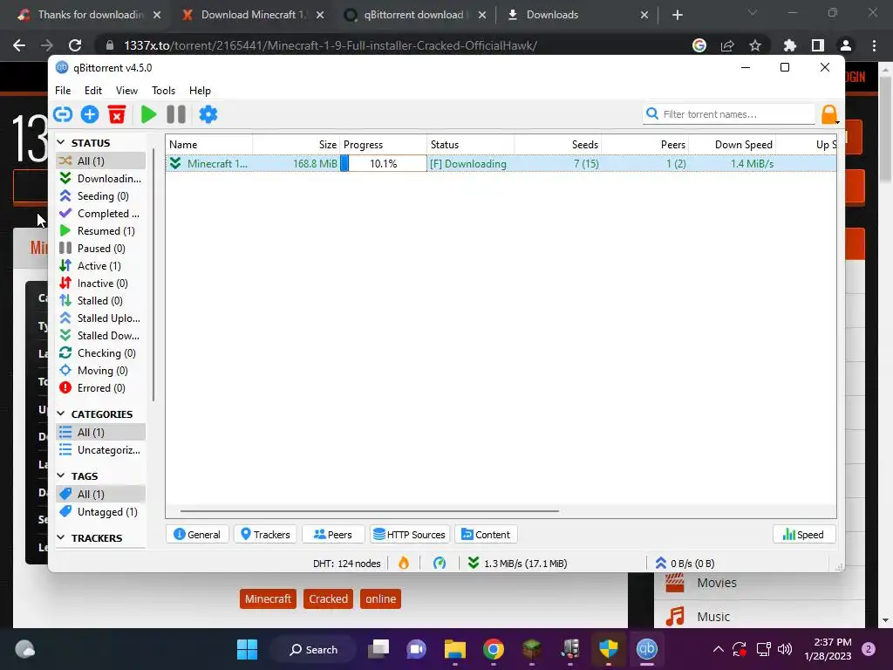Click the download speed status bar indicator

pyautogui.click(x=517, y=564)
